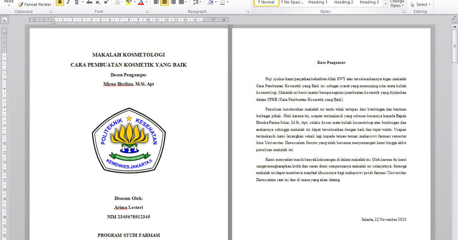
Task: Click the name 'Arima Lestari'
Action: click(129, 207)
